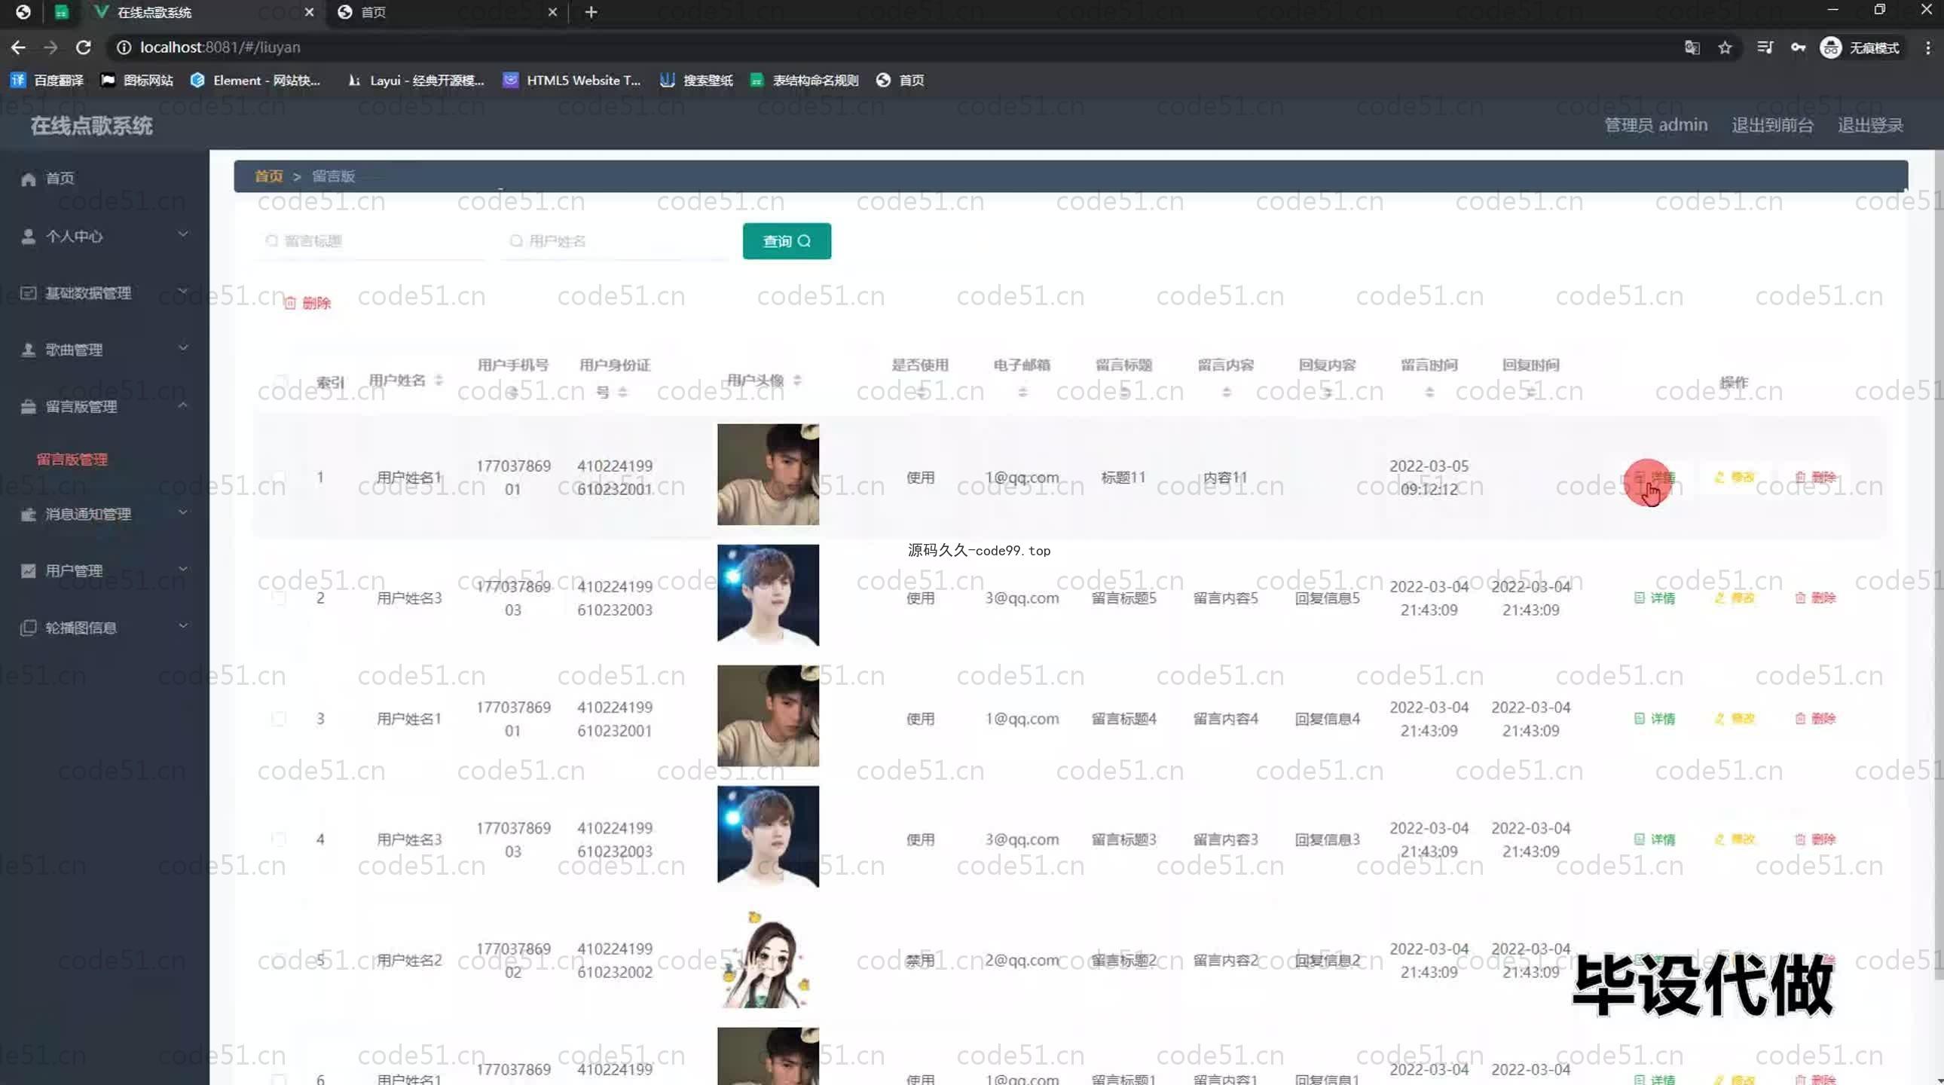Open the avatar image in row 2

point(768,595)
